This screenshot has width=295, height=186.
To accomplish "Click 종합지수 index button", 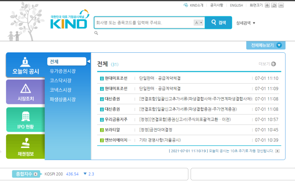I will pyautogui.click(x=26, y=174).
